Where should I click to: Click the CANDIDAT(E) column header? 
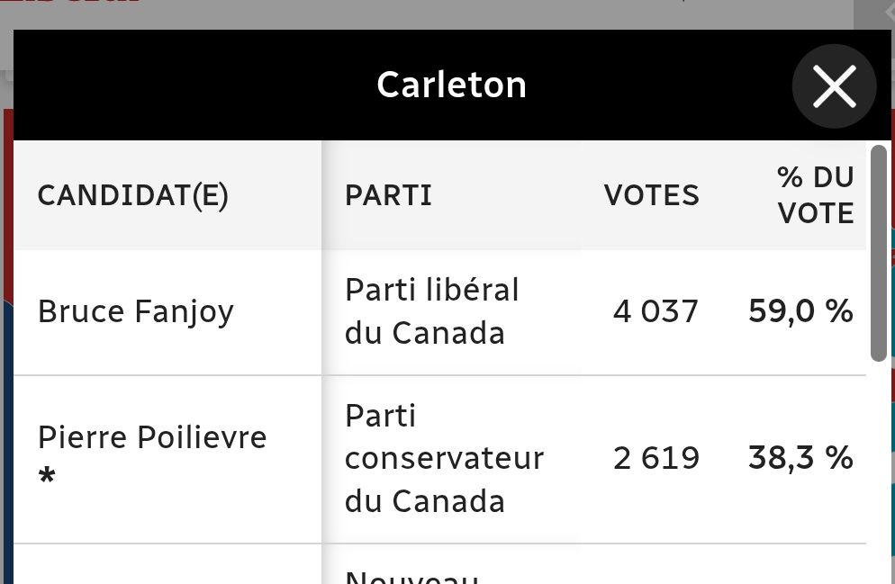pos(133,195)
